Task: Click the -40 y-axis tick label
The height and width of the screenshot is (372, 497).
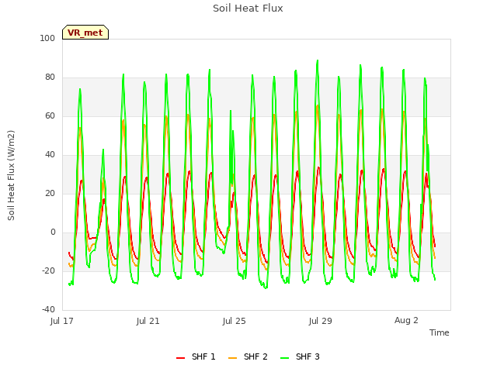Action: (48, 309)
